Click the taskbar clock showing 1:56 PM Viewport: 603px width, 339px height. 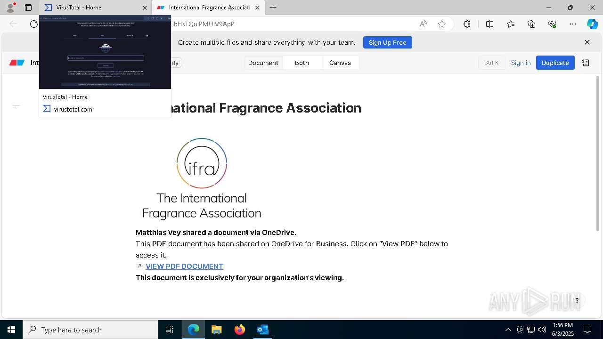pyautogui.click(x=563, y=330)
